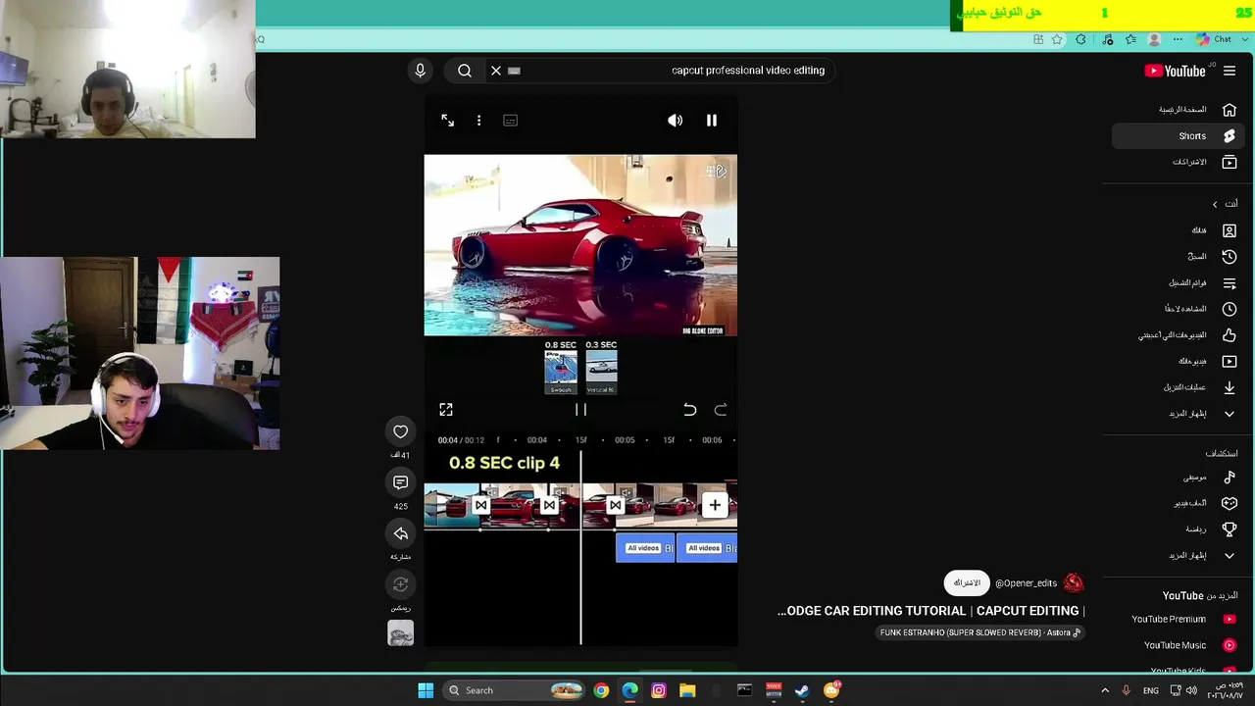Click the Opener_edits channel avatar
Viewport: 1255px width, 706px height.
pos(1074,583)
